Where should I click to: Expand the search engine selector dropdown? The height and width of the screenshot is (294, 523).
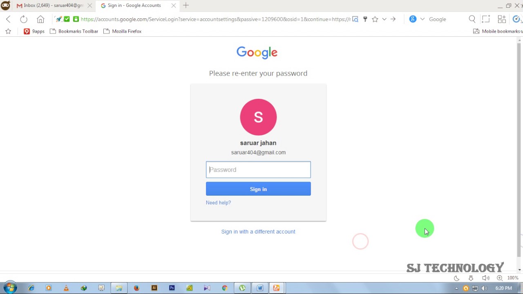422,19
